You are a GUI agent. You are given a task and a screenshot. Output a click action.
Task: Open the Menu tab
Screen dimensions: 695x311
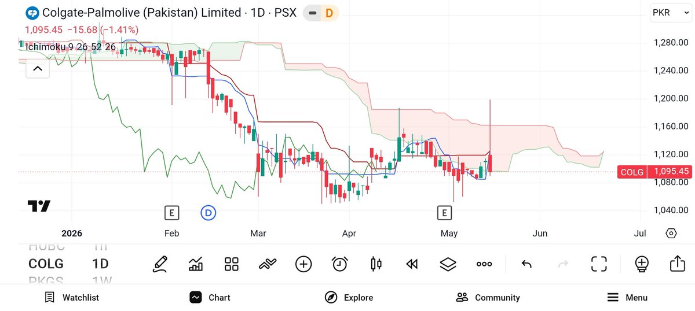(627, 298)
